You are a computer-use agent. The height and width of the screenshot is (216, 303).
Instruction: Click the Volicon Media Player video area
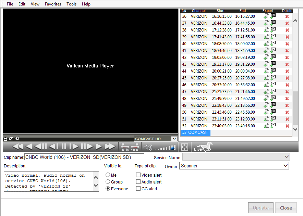tap(90, 71)
